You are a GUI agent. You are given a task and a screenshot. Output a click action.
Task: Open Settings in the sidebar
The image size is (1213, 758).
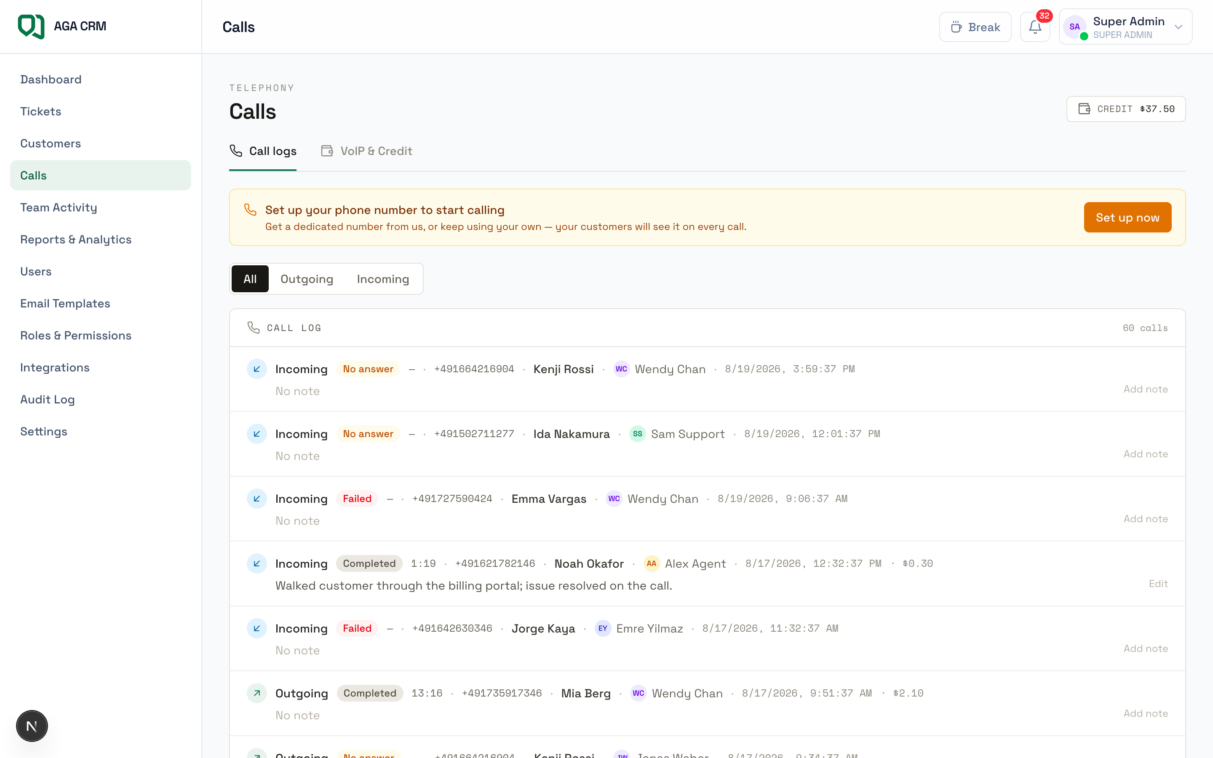[100, 431]
